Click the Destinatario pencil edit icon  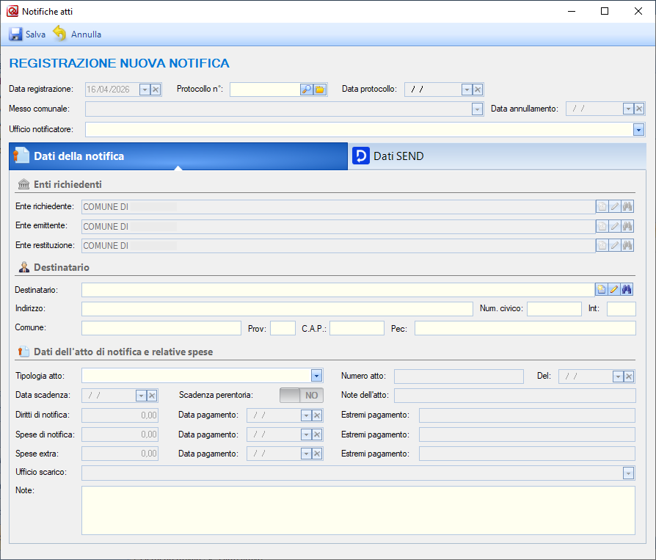614,290
